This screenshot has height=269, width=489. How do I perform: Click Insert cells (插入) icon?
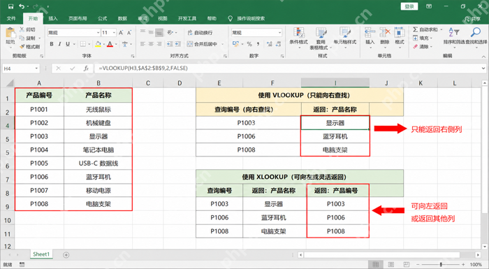370,32
